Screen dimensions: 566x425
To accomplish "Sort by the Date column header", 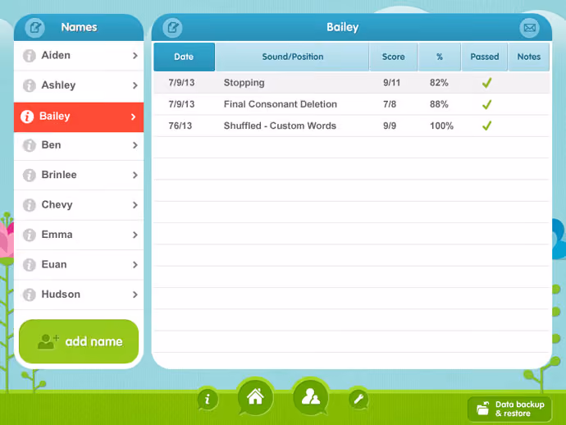I will (x=184, y=57).
